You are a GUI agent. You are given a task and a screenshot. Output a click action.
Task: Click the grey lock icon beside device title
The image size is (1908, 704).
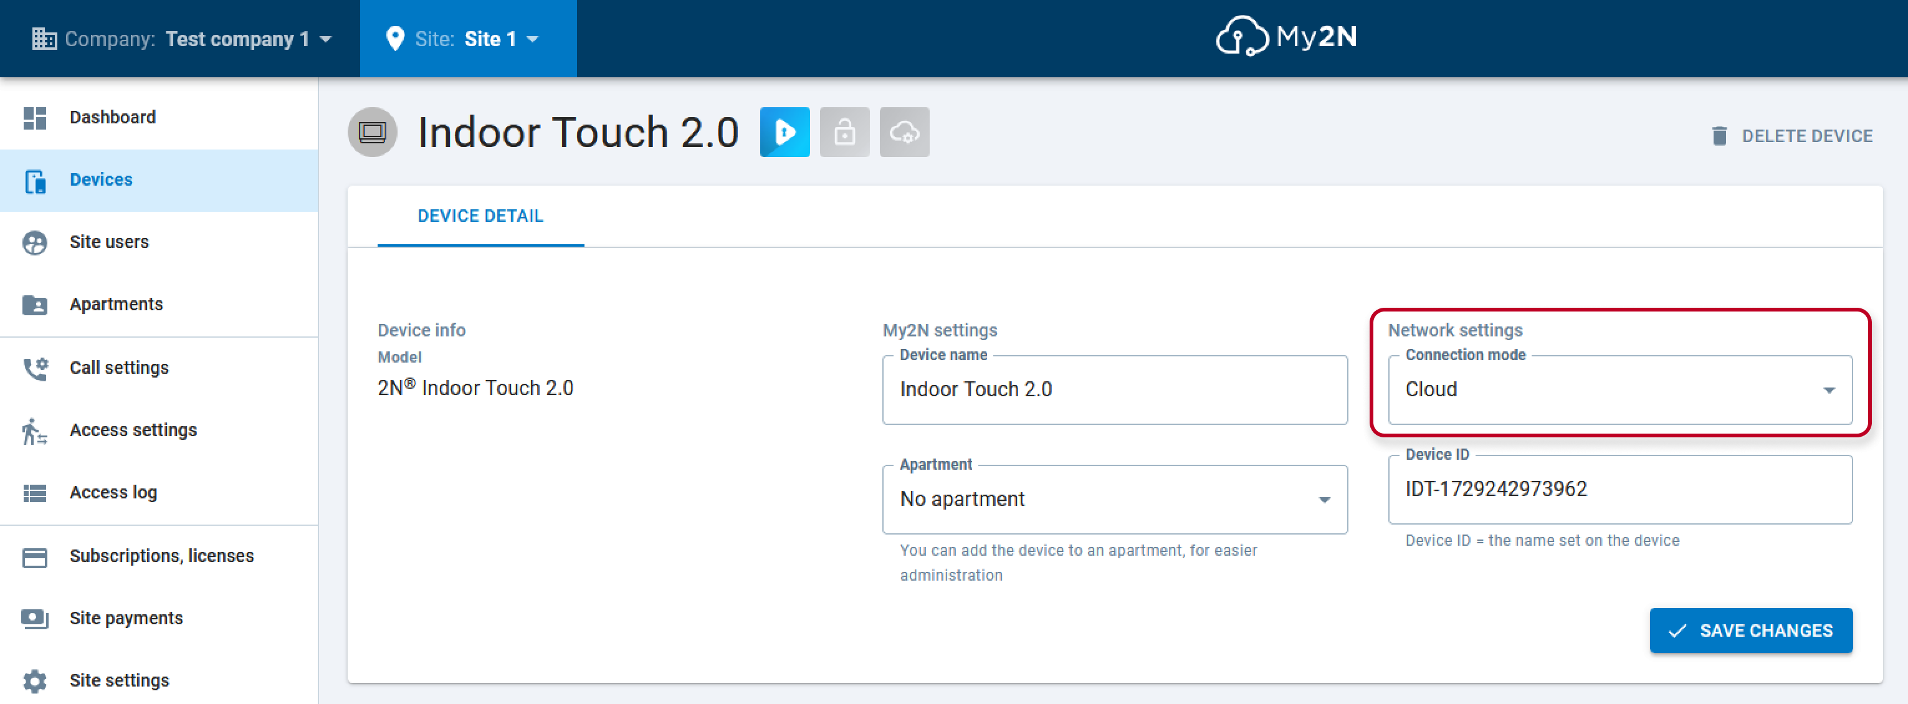click(x=844, y=133)
